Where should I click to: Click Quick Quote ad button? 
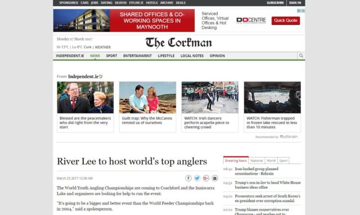(286, 20)
